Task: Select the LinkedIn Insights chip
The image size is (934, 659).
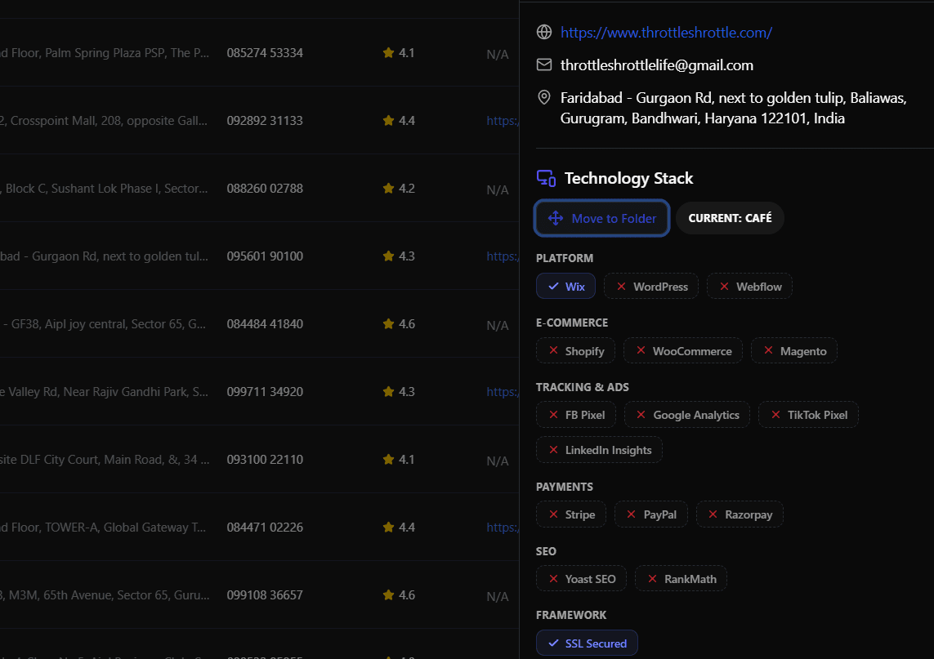Action: pyautogui.click(x=599, y=450)
